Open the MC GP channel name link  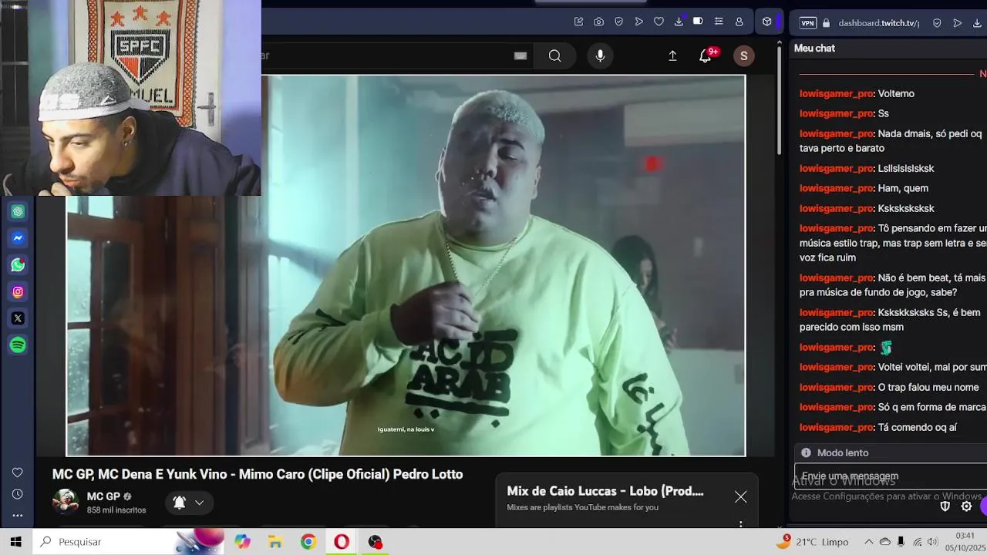(x=103, y=496)
